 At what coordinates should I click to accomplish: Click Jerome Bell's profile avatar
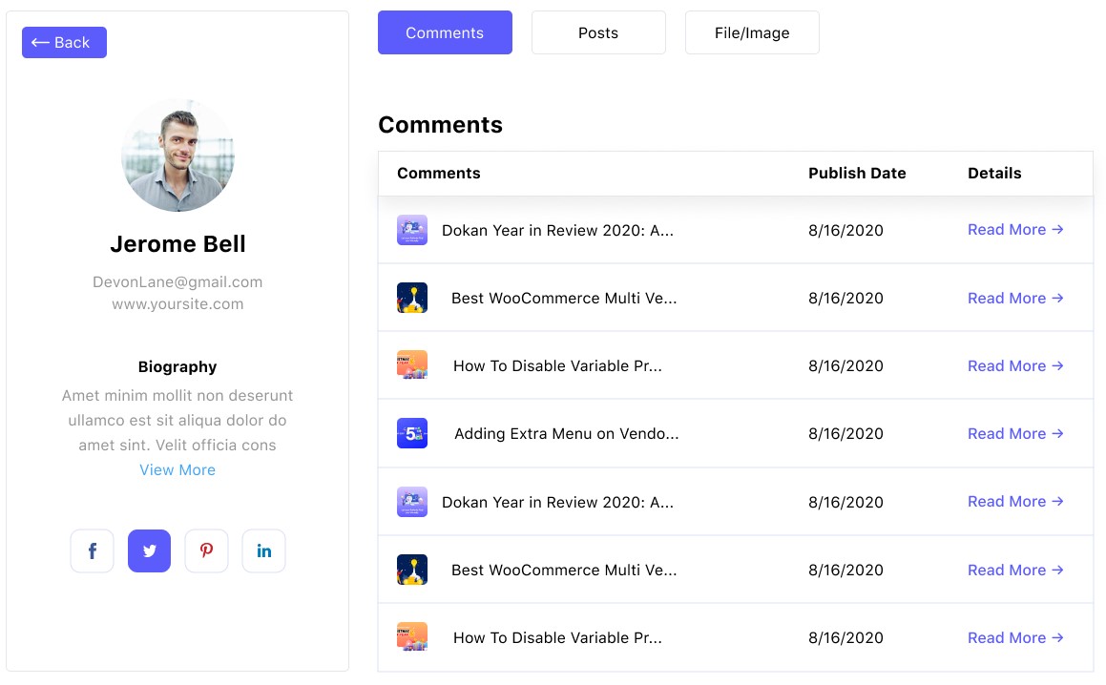tap(177, 156)
